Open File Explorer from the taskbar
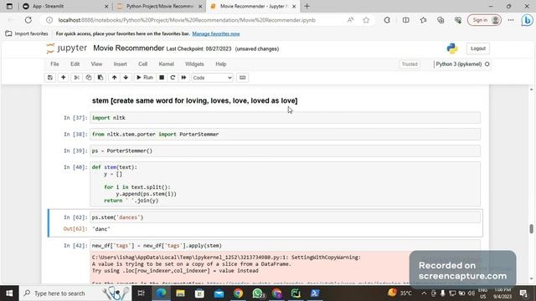This screenshot has height=301, width=536. click(181, 293)
